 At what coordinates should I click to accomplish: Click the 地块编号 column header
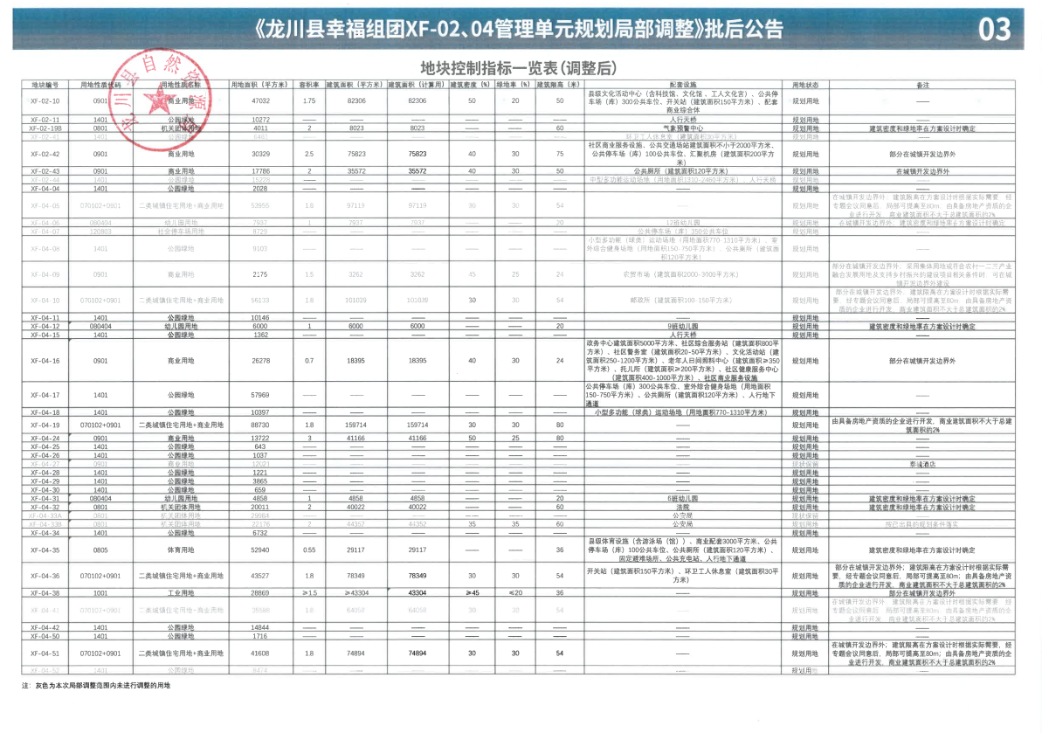coord(45,85)
